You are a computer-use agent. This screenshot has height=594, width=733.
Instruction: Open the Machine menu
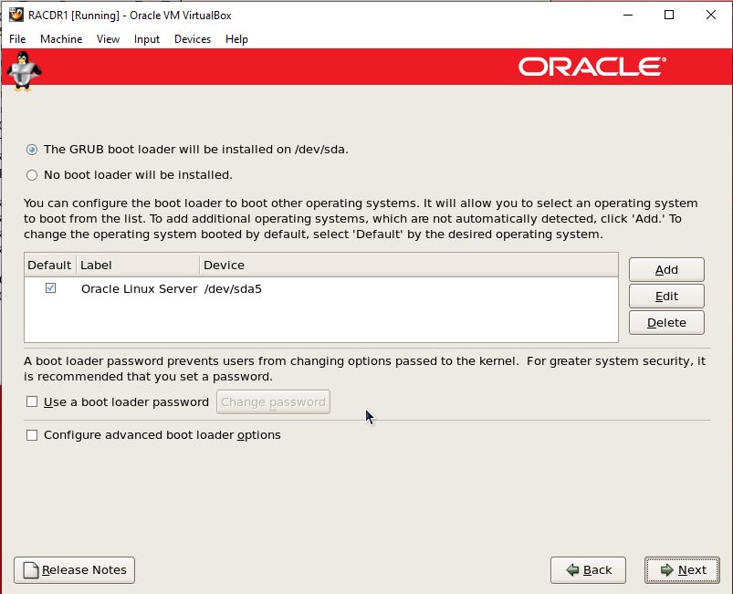[x=61, y=39]
